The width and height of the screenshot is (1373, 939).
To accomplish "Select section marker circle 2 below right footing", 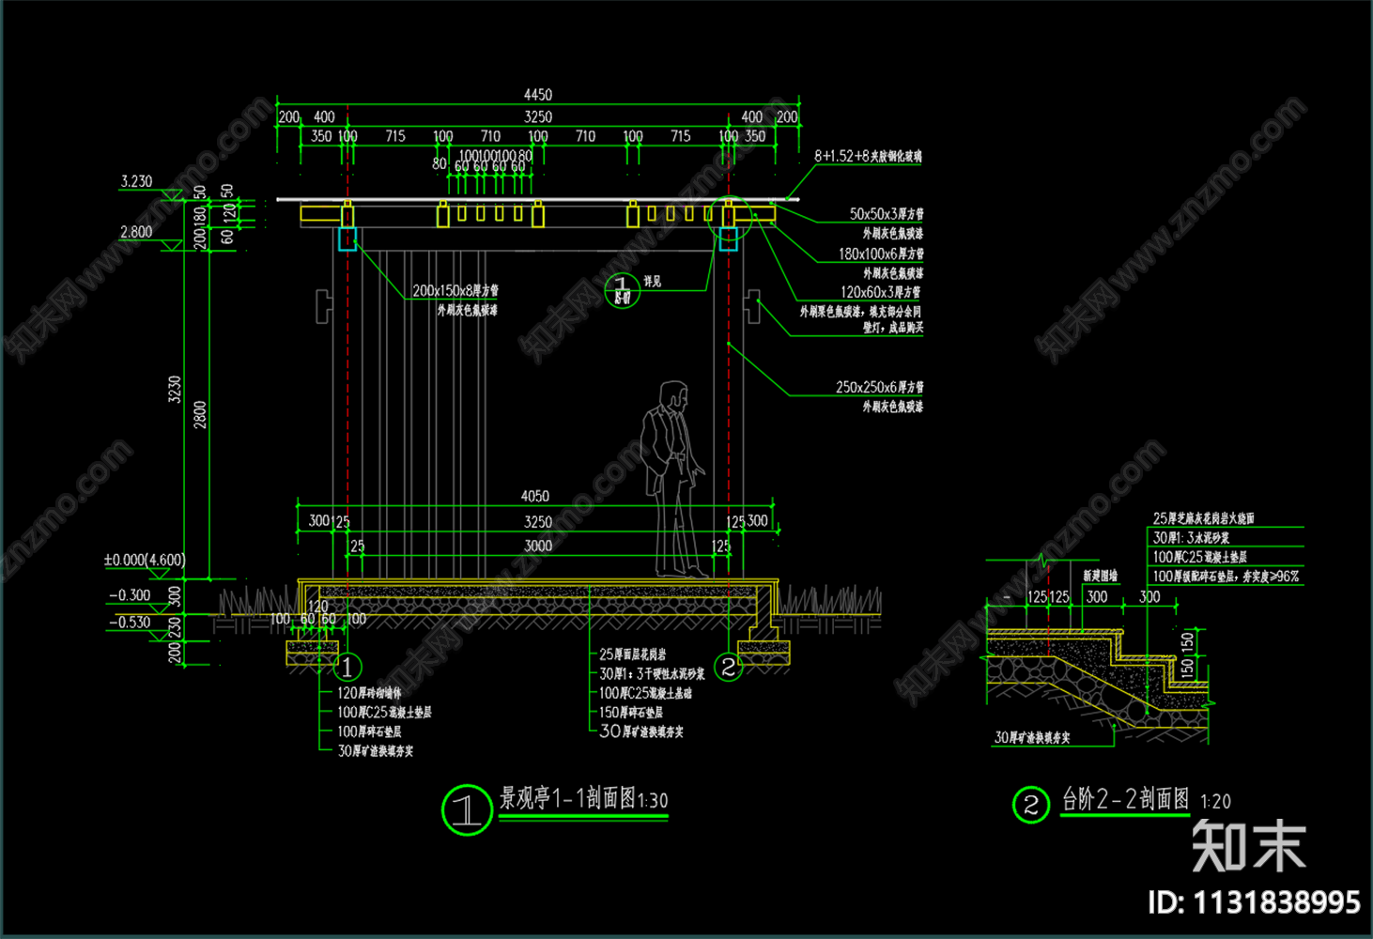I will coord(728,667).
